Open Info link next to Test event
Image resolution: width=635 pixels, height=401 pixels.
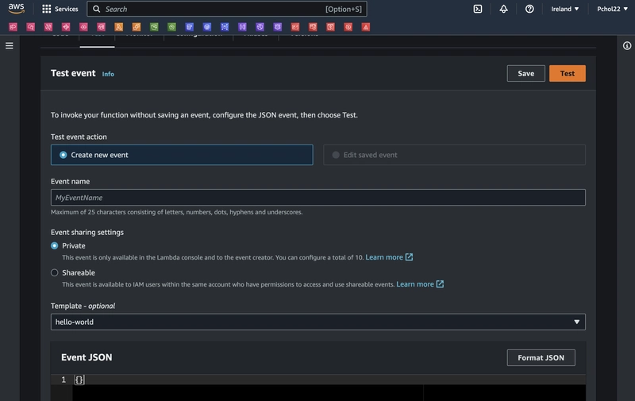point(108,74)
